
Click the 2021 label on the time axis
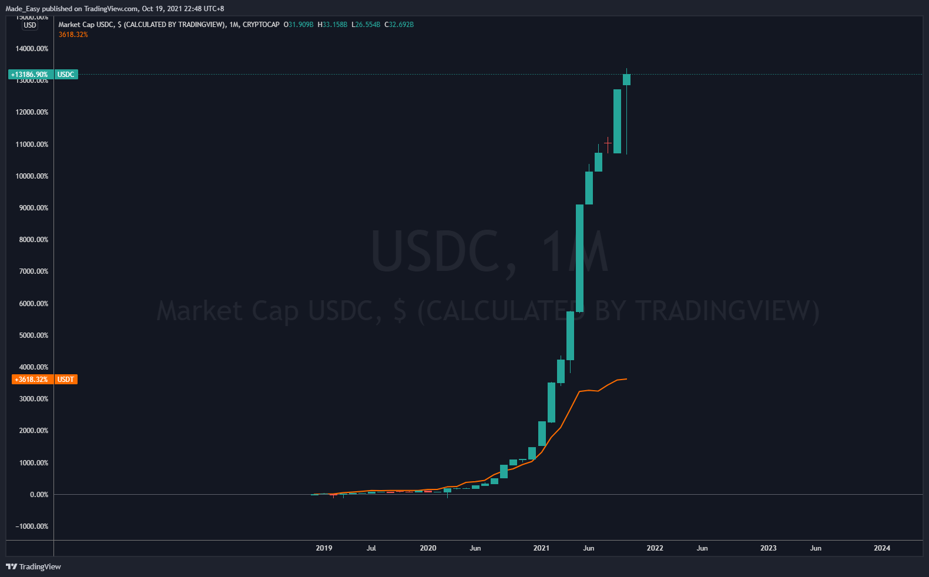pyautogui.click(x=541, y=548)
